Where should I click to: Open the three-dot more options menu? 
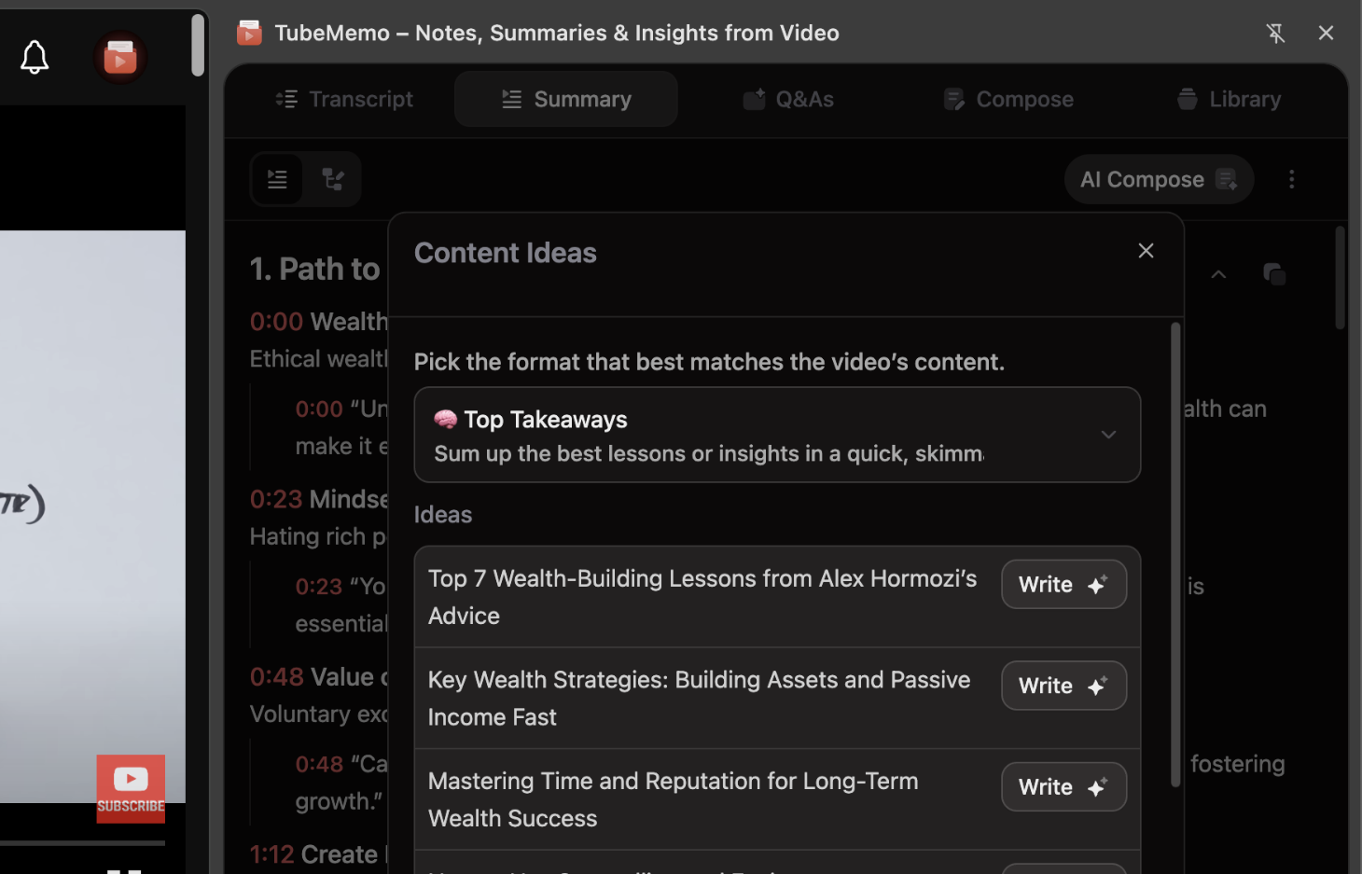(x=1292, y=179)
